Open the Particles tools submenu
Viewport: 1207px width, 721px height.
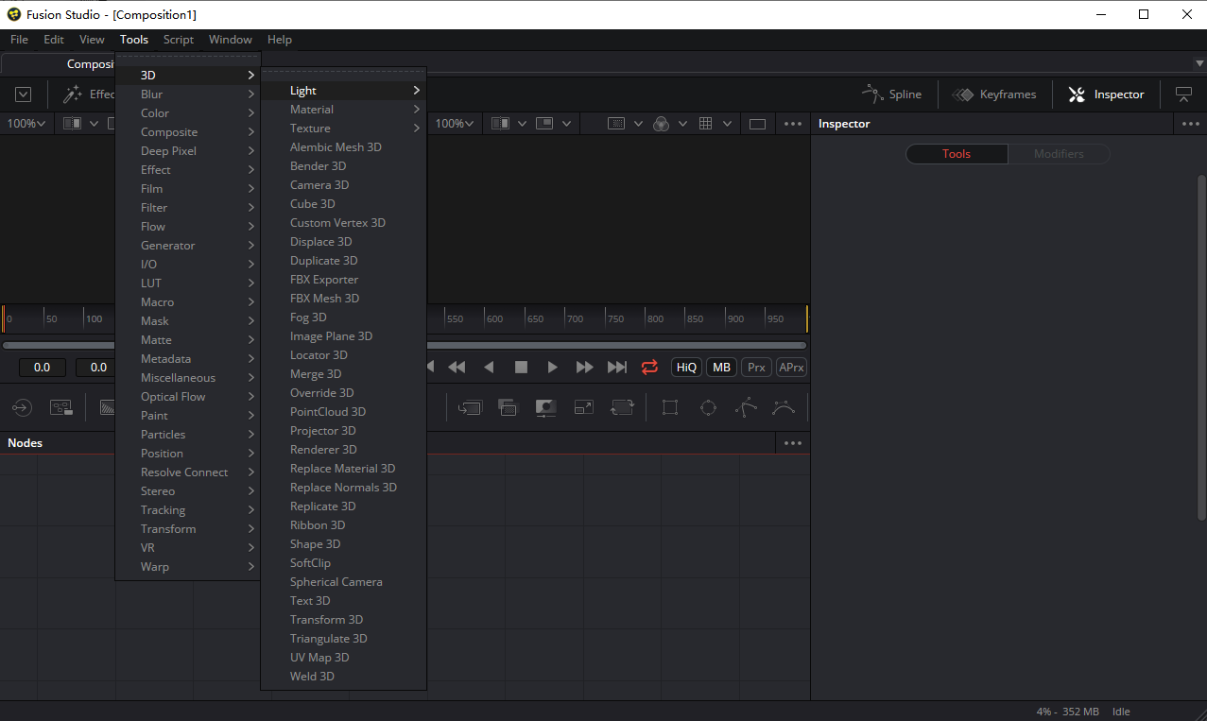(x=188, y=435)
